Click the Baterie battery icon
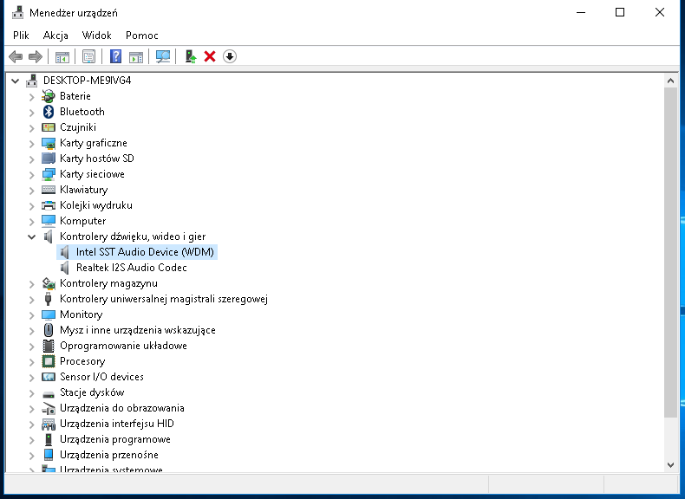Image resolution: width=685 pixels, height=499 pixels. (x=49, y=96)
